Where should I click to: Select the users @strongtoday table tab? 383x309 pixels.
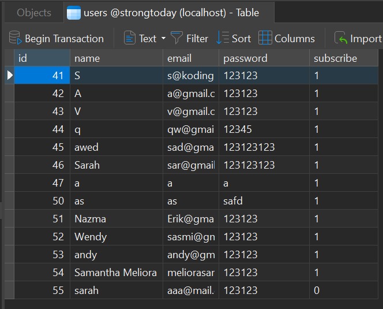tap(169, 13)
